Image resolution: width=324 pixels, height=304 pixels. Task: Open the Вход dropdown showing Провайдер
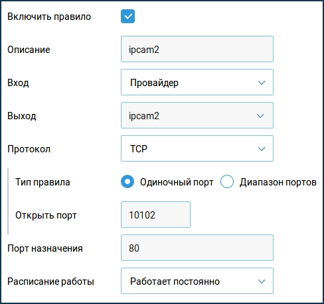(x=197, y=82)
